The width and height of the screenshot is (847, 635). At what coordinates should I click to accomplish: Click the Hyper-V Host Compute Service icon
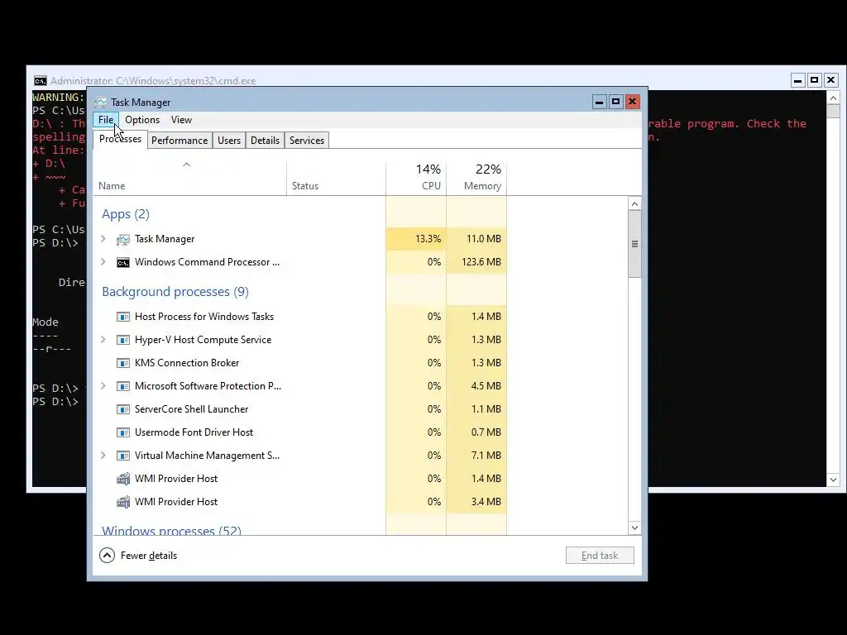pyautogui.click(x=123, y=340)
